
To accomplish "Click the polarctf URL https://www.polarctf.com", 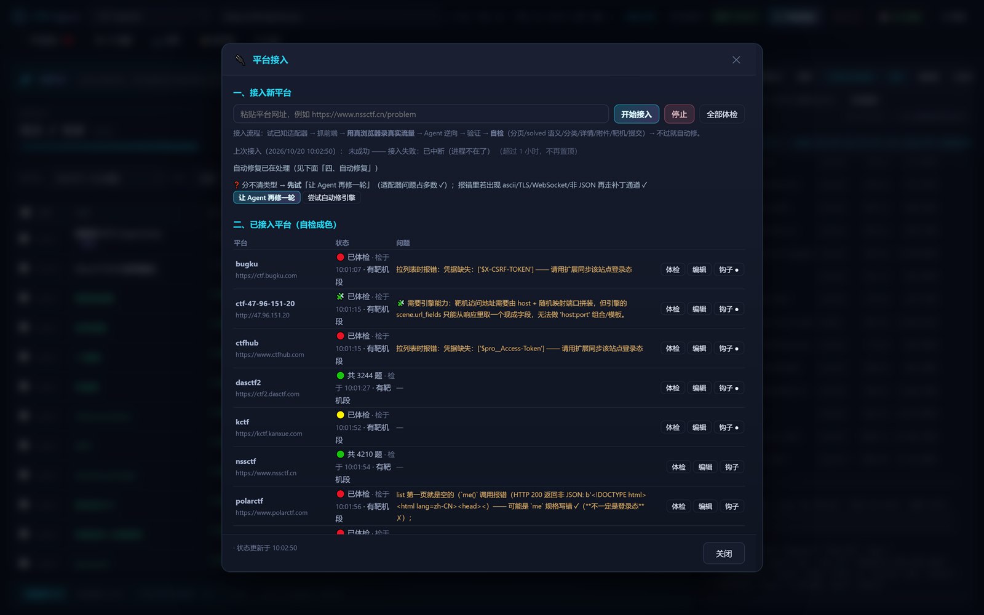I will click(271, 513).
